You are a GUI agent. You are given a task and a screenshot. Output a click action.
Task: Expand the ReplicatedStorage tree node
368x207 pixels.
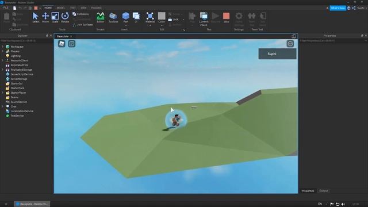click(x=2, y=70)
